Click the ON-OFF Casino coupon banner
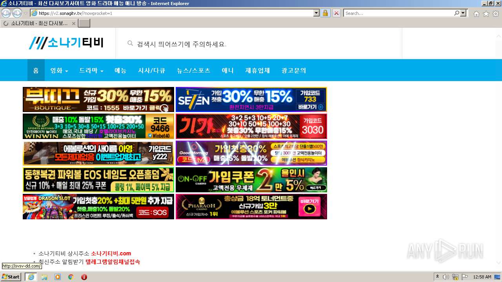The width and height of the screenshot is (502, 282). point(251,180)
